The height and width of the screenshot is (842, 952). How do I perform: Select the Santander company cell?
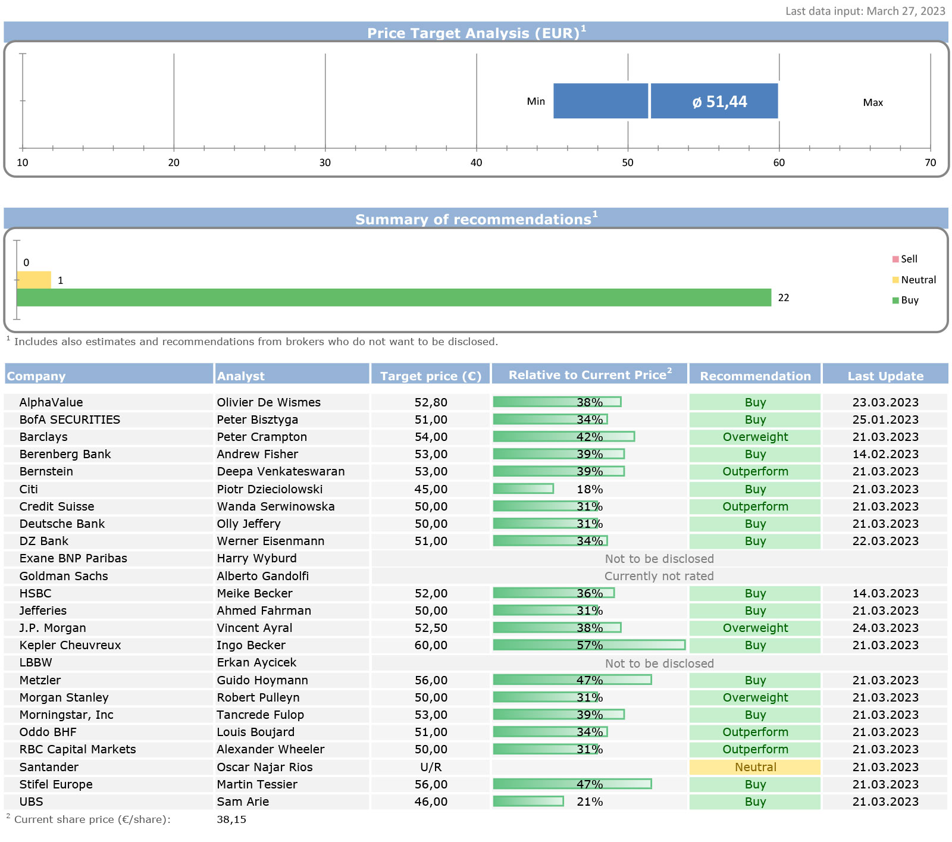coord(108,767)
